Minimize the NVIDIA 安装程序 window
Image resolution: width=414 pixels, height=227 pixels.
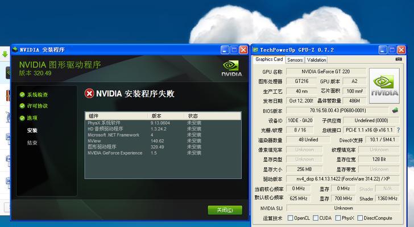tap(225, 50)
